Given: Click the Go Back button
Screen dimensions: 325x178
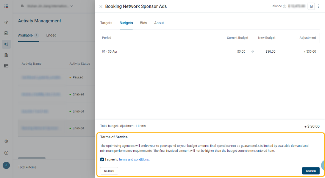Looking at the screenshot, I should click(109, 171).
